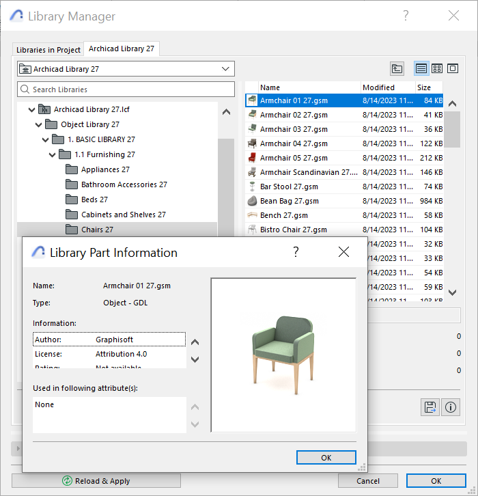This screenshot has width=478, height=496.
Task: Sort by Size column header
Action: pos(429,87)
